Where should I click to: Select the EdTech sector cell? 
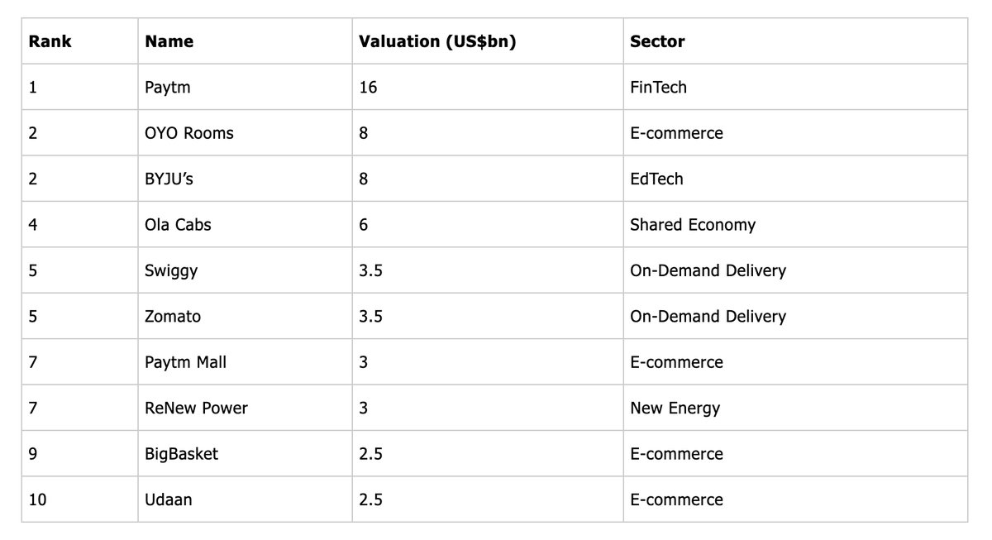[656, 179]
